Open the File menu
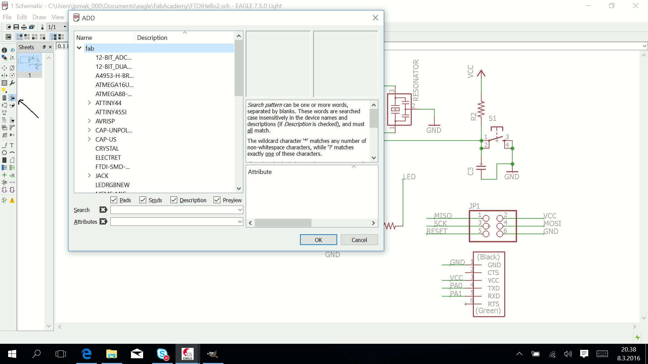 (x=7, y=17)
